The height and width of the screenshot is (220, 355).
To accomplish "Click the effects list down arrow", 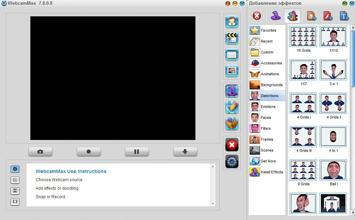I will [x=353, y=213].
